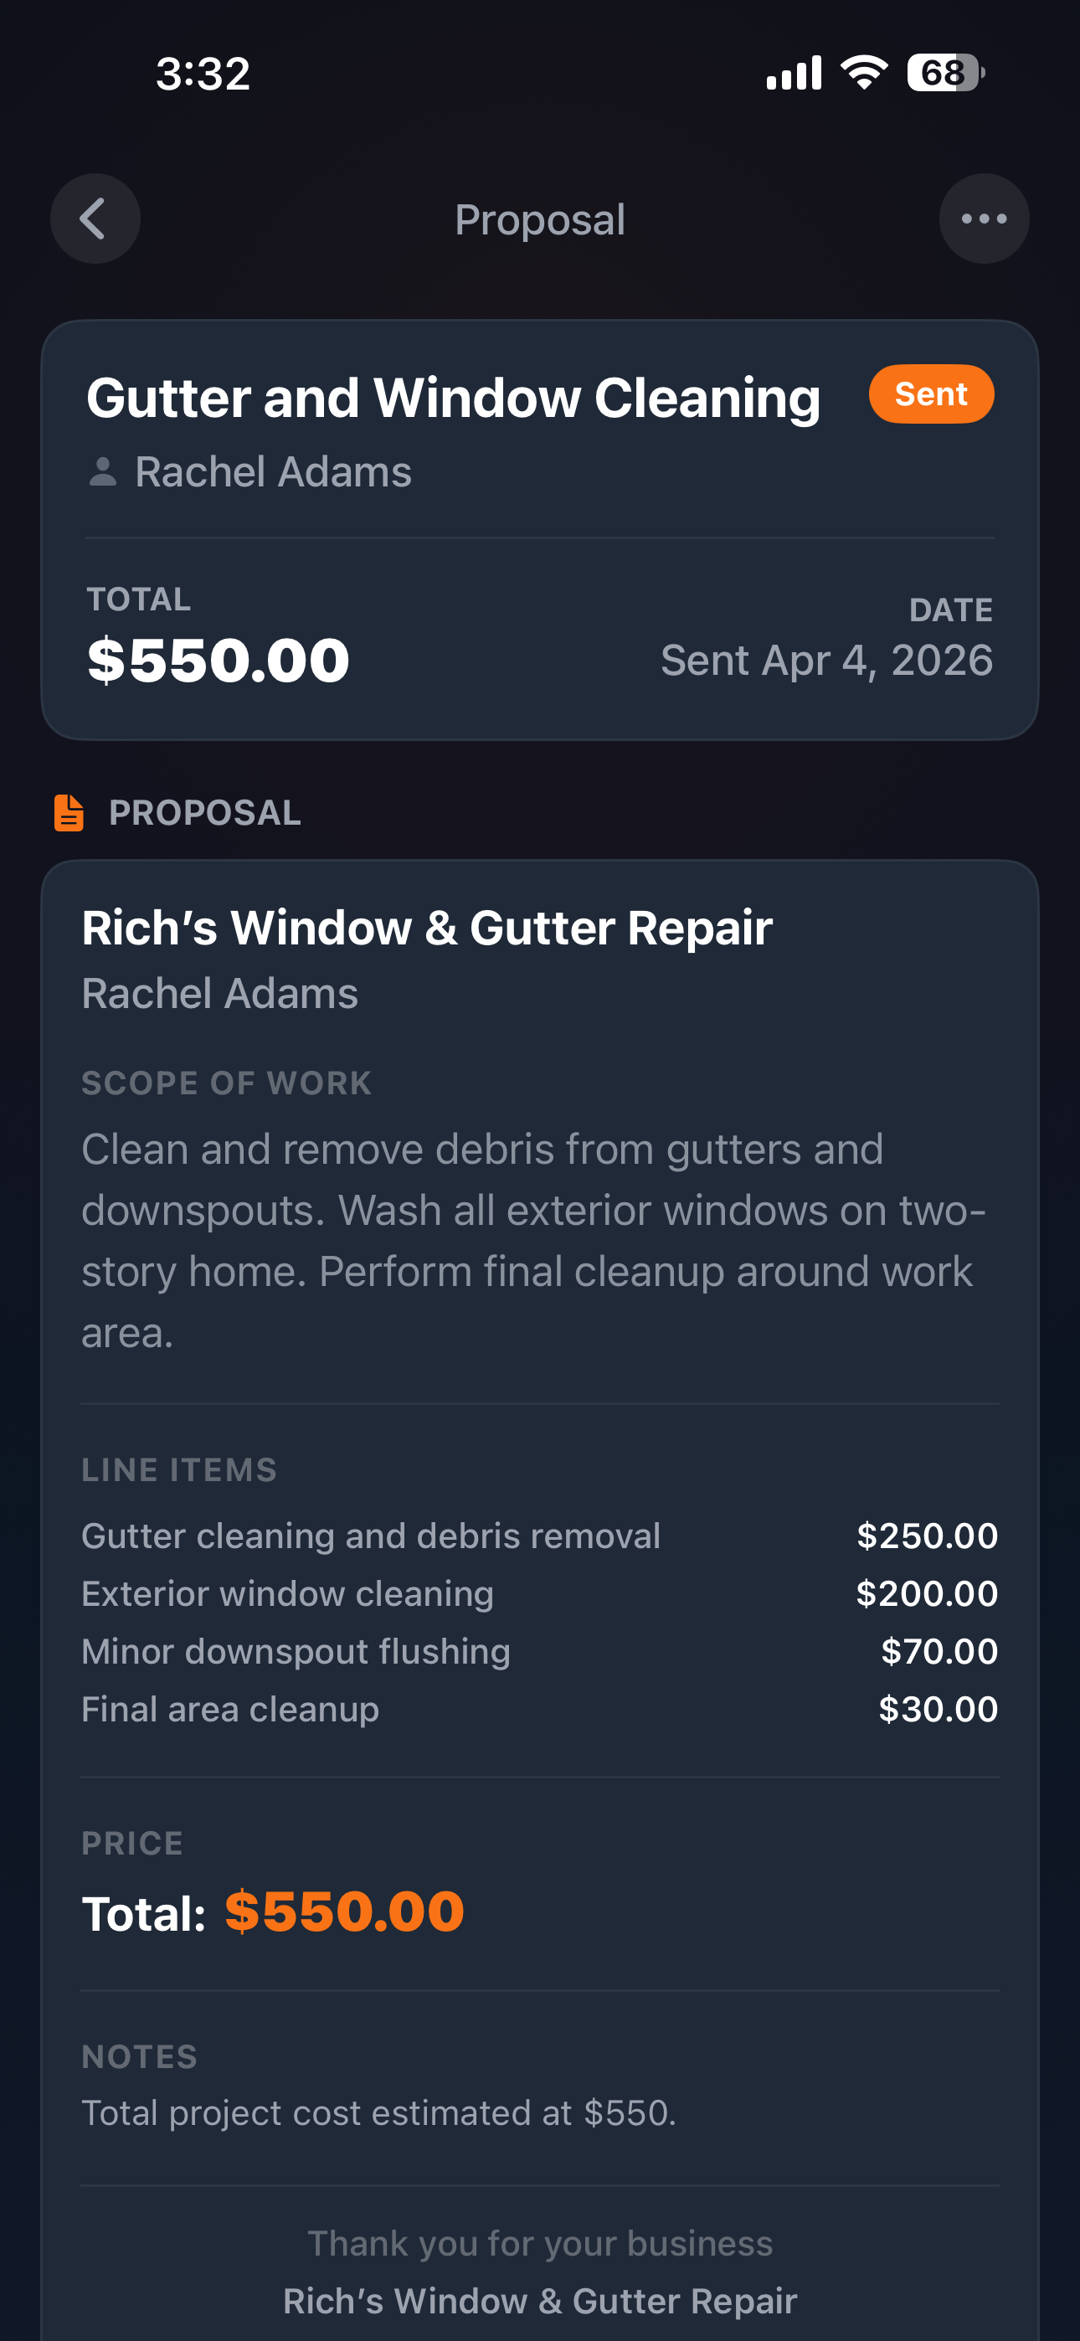Open the three-dot more options menu
The width and height of the screenshot is (1080, 2341).
pyautogui.click(x=984, y=219)
